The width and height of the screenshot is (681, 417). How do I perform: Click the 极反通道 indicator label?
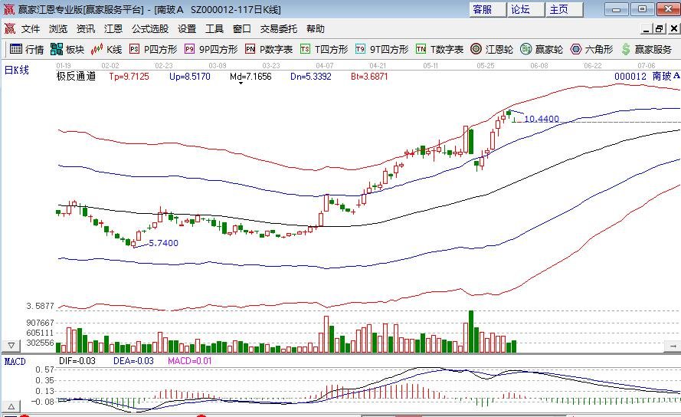[76, 77]
